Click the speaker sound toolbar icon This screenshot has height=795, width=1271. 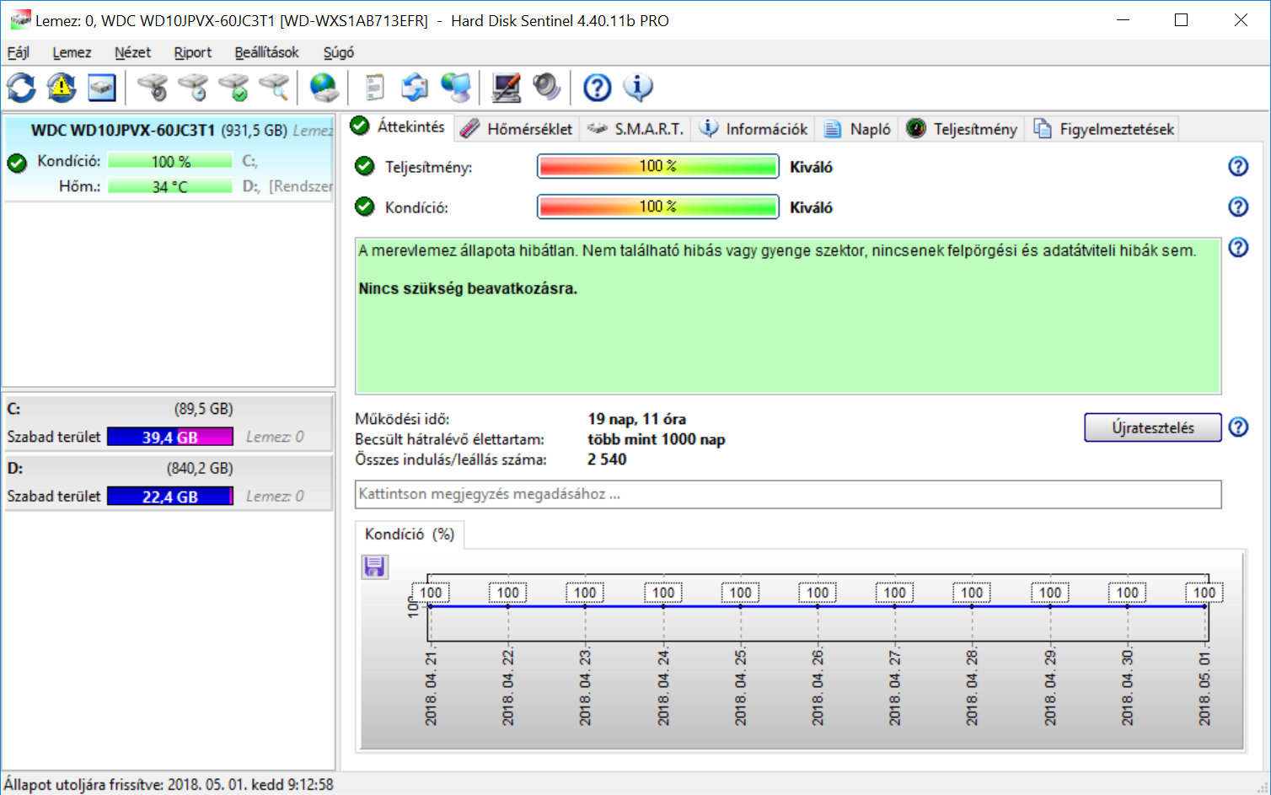(546, 87)
